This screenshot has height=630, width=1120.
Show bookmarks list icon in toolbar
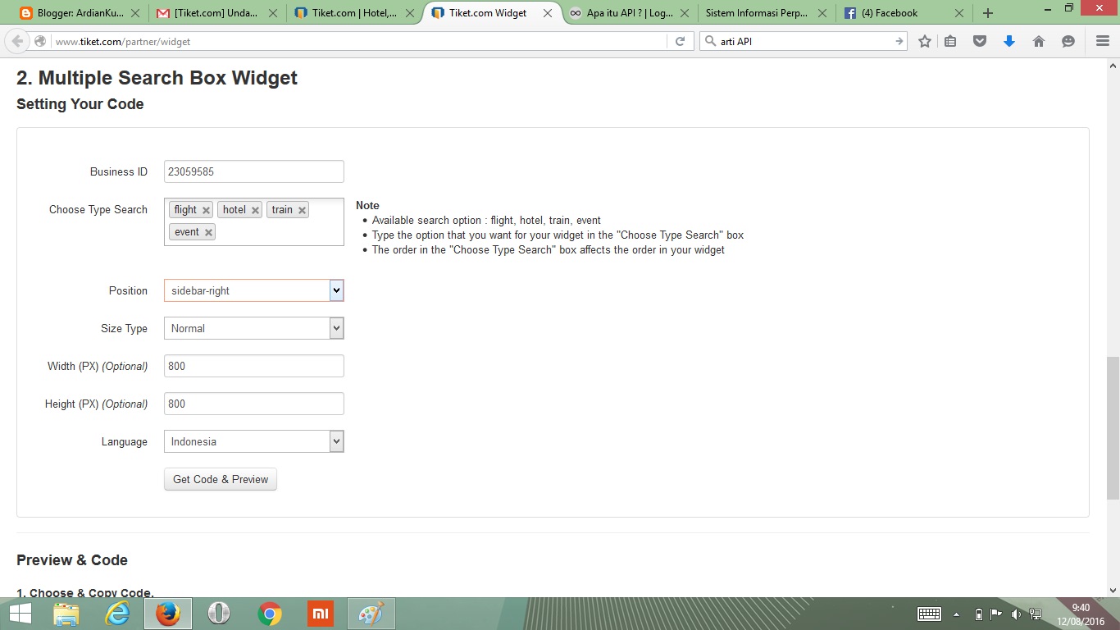coord(950,41)
